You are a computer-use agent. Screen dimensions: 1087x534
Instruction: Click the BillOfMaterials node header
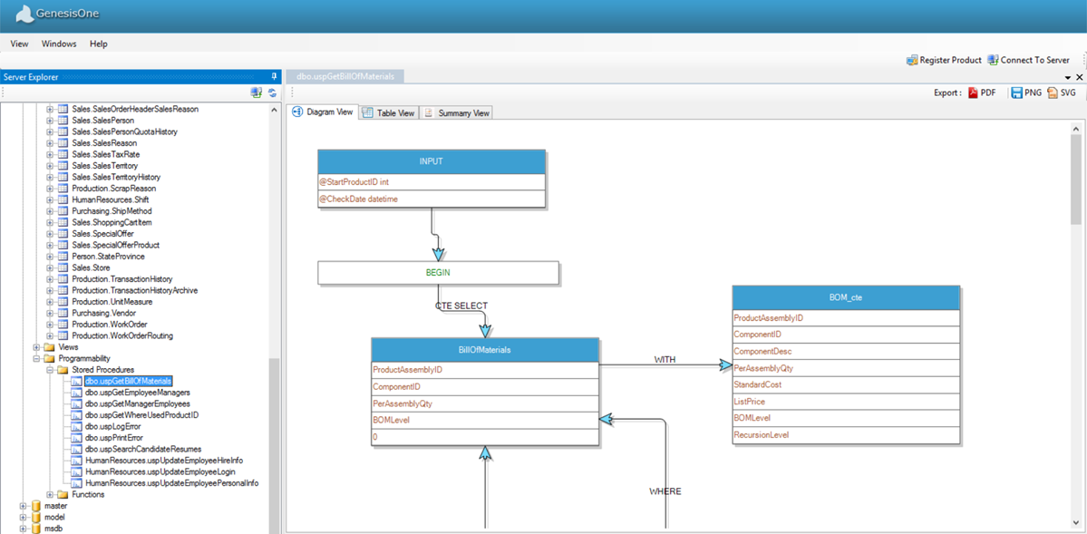485,350
